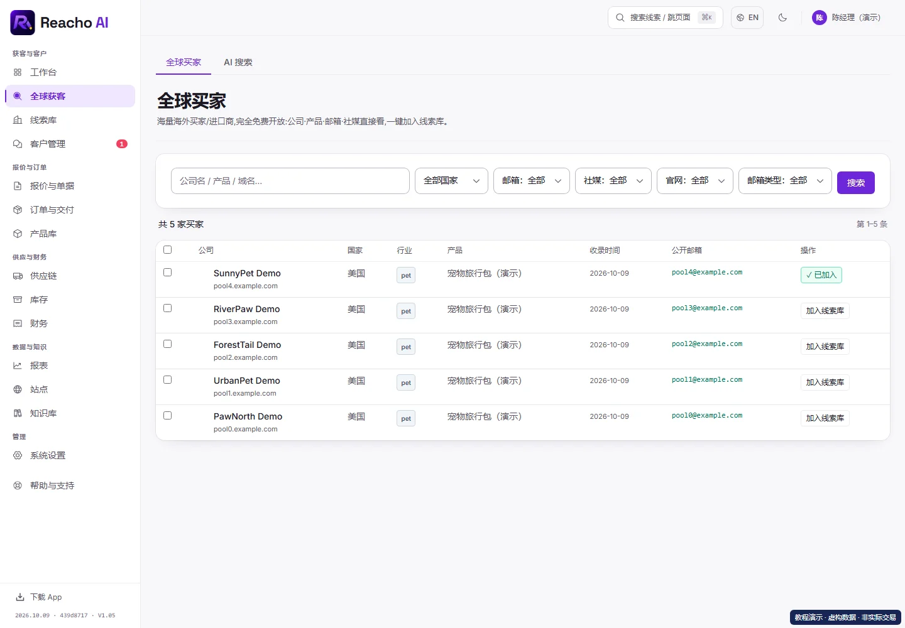This screenshot has height=628, width=905.
Task: Open 线索库 via its sidebar icon
Action: click(x=18, y=120)
